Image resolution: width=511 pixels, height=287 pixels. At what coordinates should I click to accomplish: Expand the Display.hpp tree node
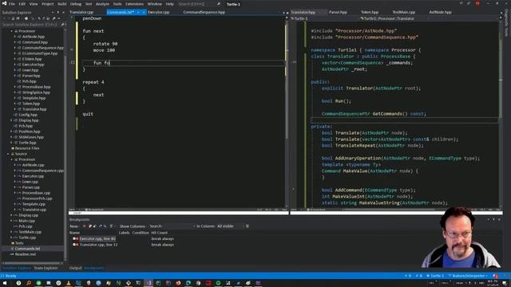(x=11, y=120)
